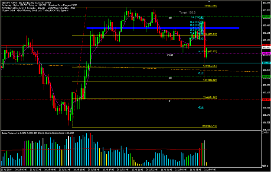Viewport: 271px width, 172px height.
Task: Click the M2 pivot level label
Action: tap(170, 78)
